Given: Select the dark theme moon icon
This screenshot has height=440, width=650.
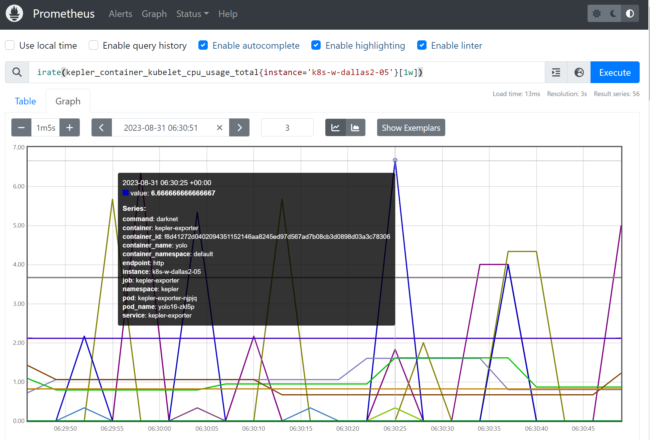Looking at the screenshot, I should tap(613, 13).
